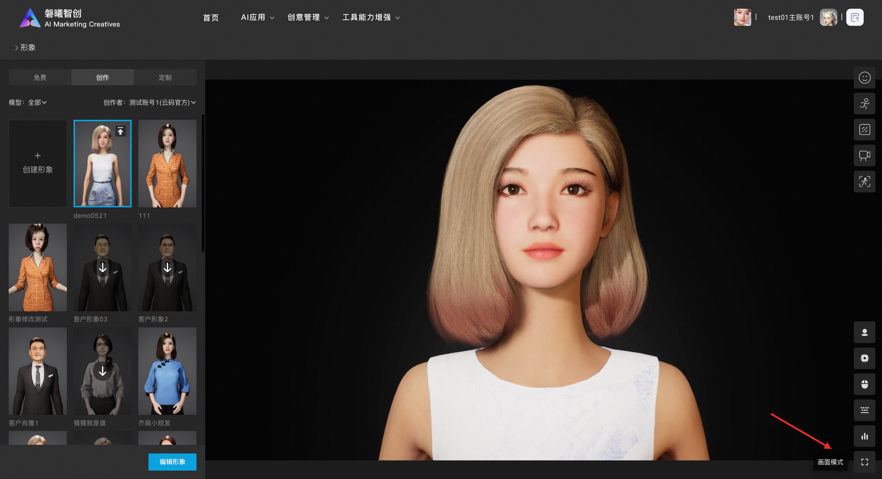
Task: Expand the 创意管理 menu
Action: (308, 17)
